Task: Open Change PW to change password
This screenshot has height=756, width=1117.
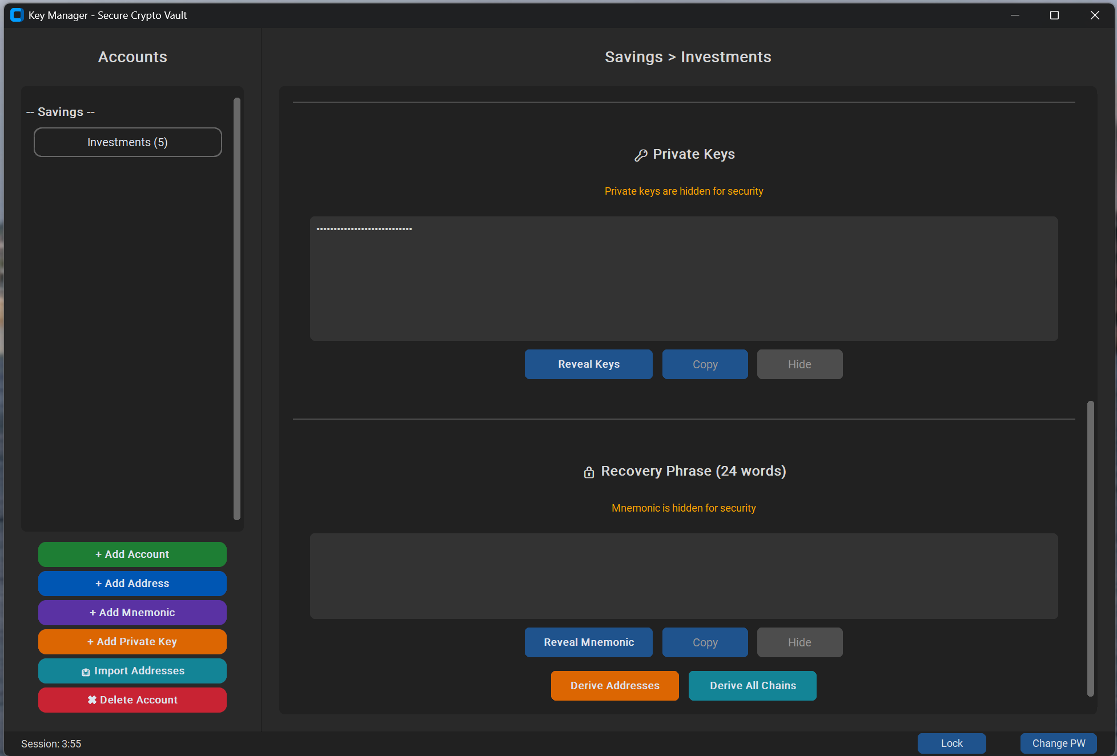Action: [x=1059, y=743]
